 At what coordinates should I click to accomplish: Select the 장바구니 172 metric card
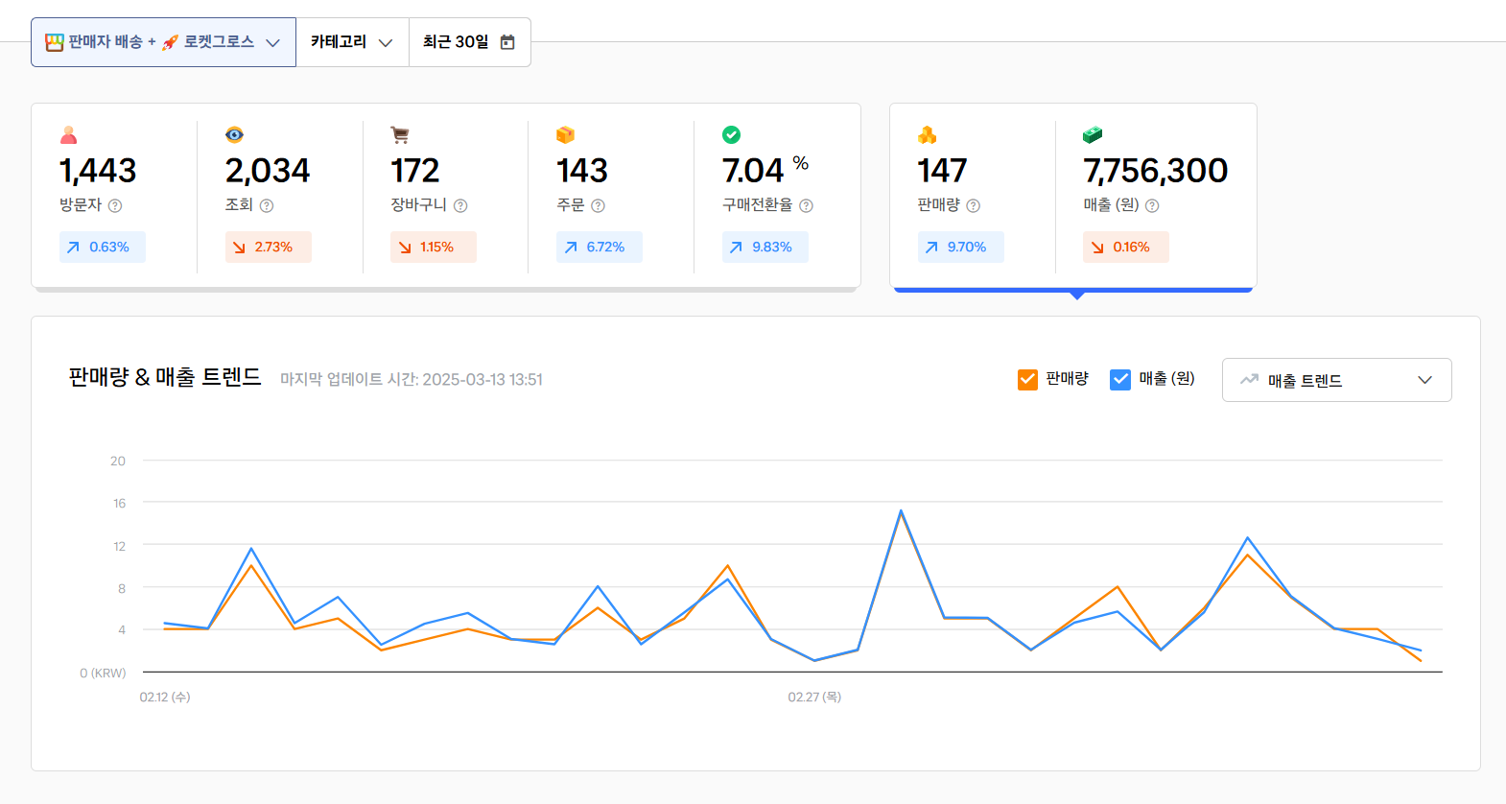coord(445,197)
